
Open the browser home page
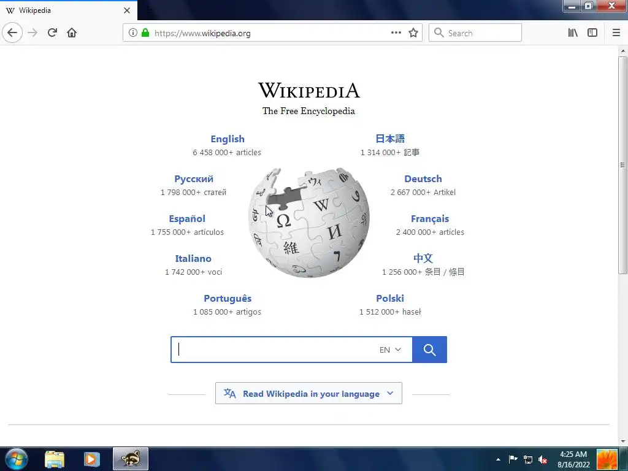[72, 33]
